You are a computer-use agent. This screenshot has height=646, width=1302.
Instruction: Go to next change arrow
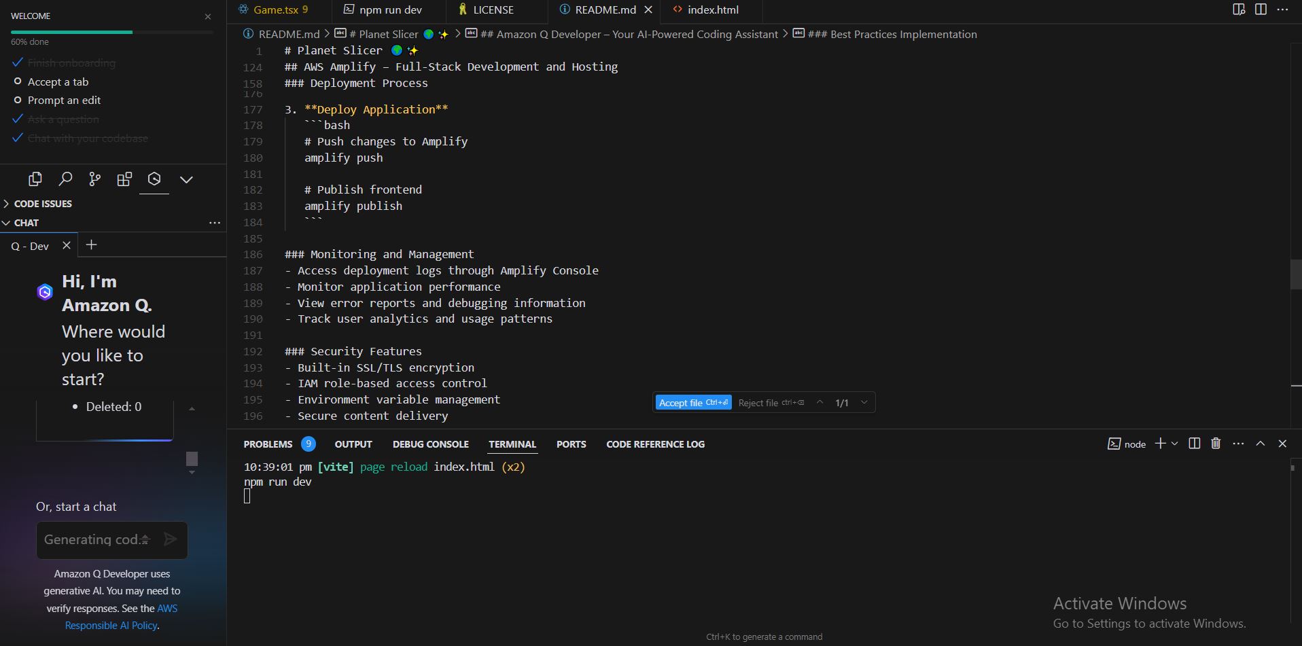(864, 402)
